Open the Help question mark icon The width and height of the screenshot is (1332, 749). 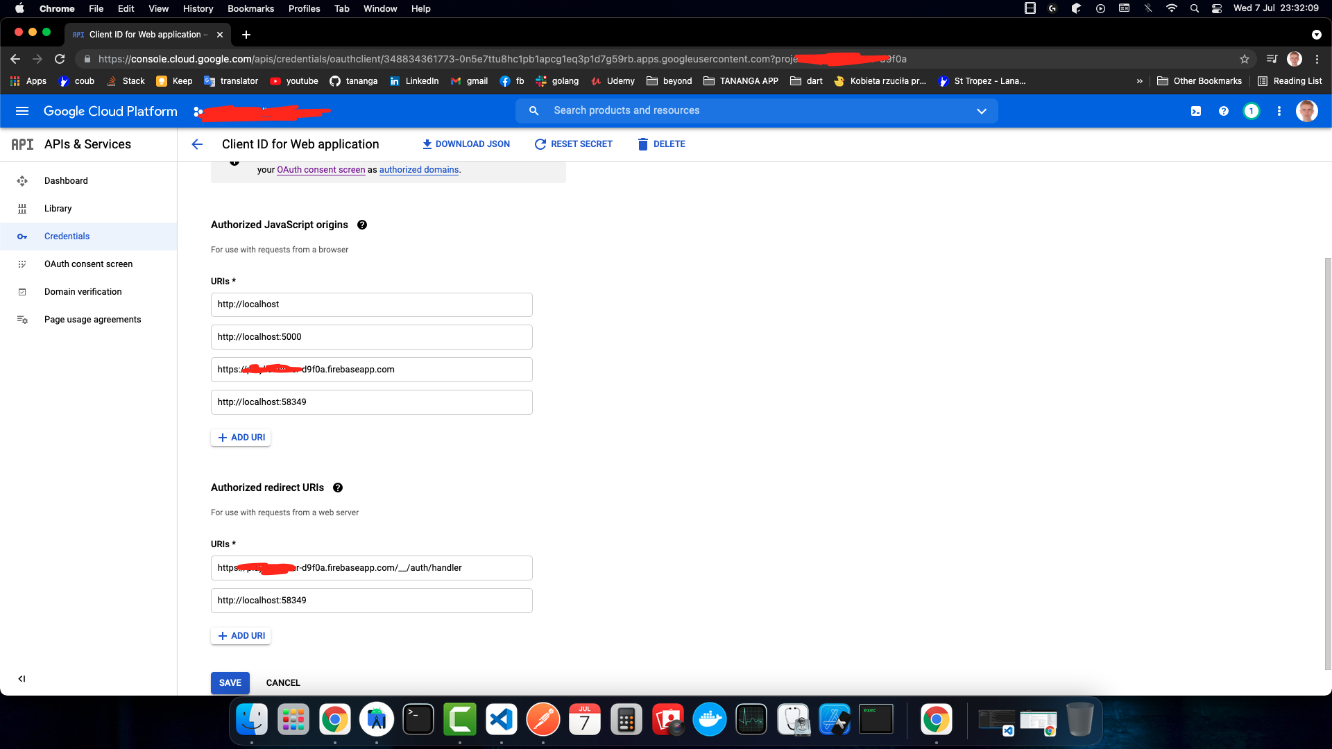[x=1223, y=111]
